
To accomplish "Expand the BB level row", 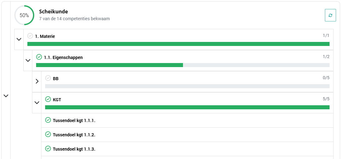I will pyautogui.click(x=37, y=81).
